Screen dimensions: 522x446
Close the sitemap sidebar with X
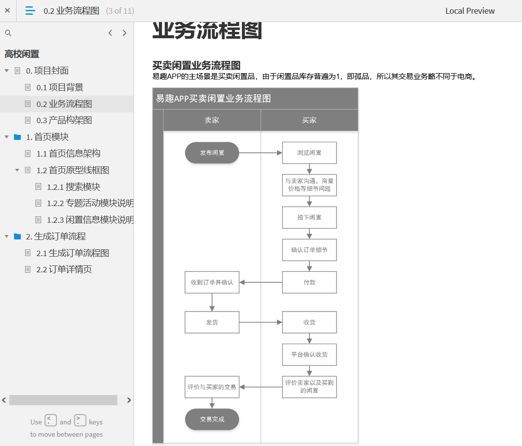click(7, 11)
